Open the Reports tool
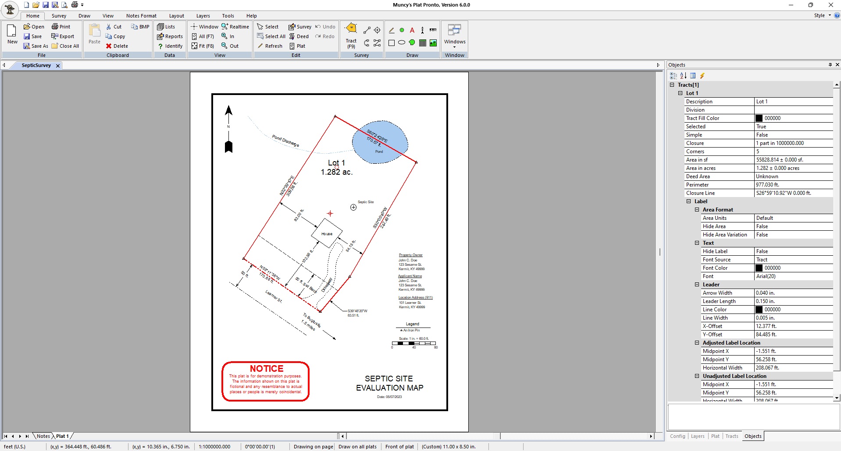The width and height of the screenshot is (841, 451). point(170,36)
